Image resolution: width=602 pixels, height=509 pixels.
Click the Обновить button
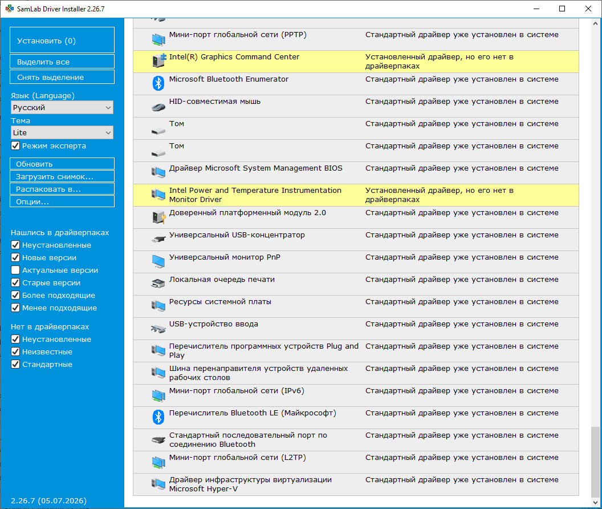point(62,163)
